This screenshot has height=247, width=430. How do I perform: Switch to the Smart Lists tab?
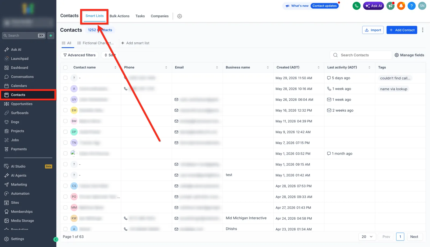(x=95, y=16)
